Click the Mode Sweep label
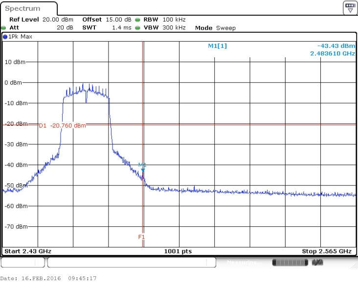358x289 pixels. tap(215, 28)
